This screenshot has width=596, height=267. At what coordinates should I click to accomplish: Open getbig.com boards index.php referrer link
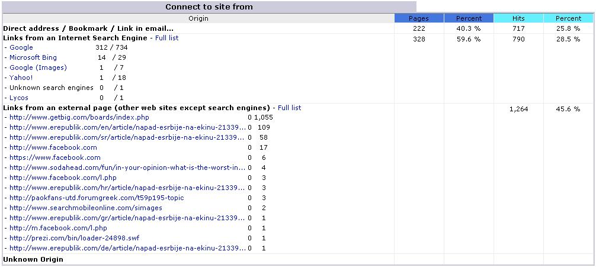[x=79, y=118]
